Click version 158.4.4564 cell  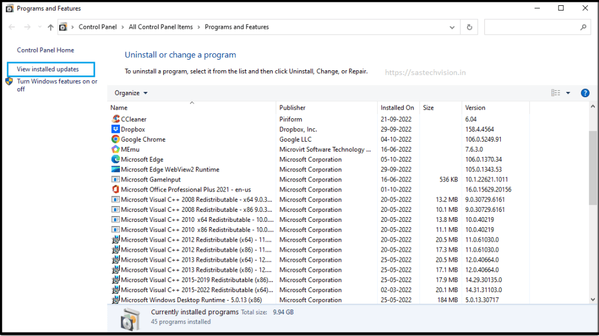480,129
